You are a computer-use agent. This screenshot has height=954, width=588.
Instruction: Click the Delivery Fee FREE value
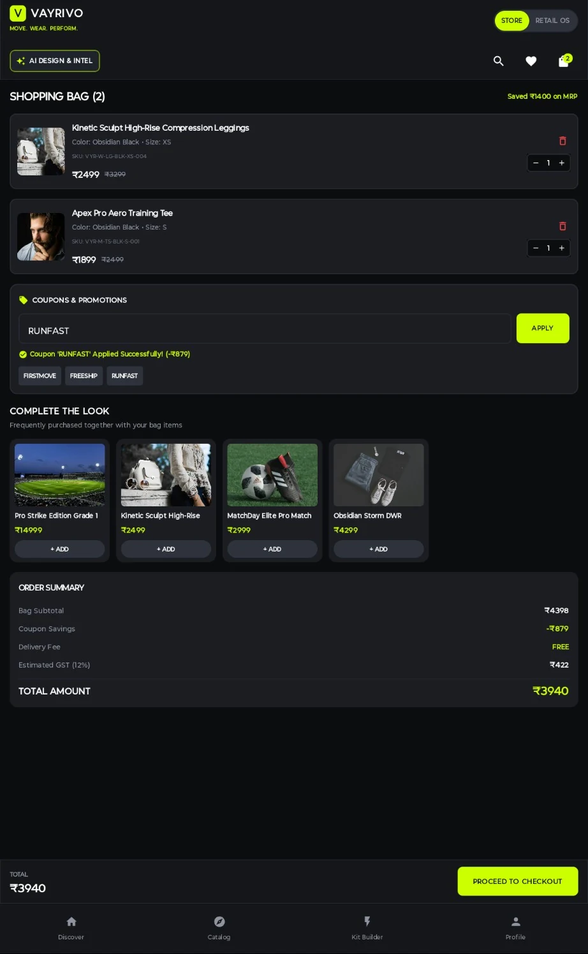(561, 647)
